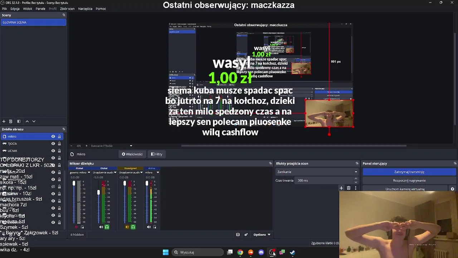This screenshot has width=458, height=258.
Task: Open the Narzędzia menu
Action: coord(85,9)
